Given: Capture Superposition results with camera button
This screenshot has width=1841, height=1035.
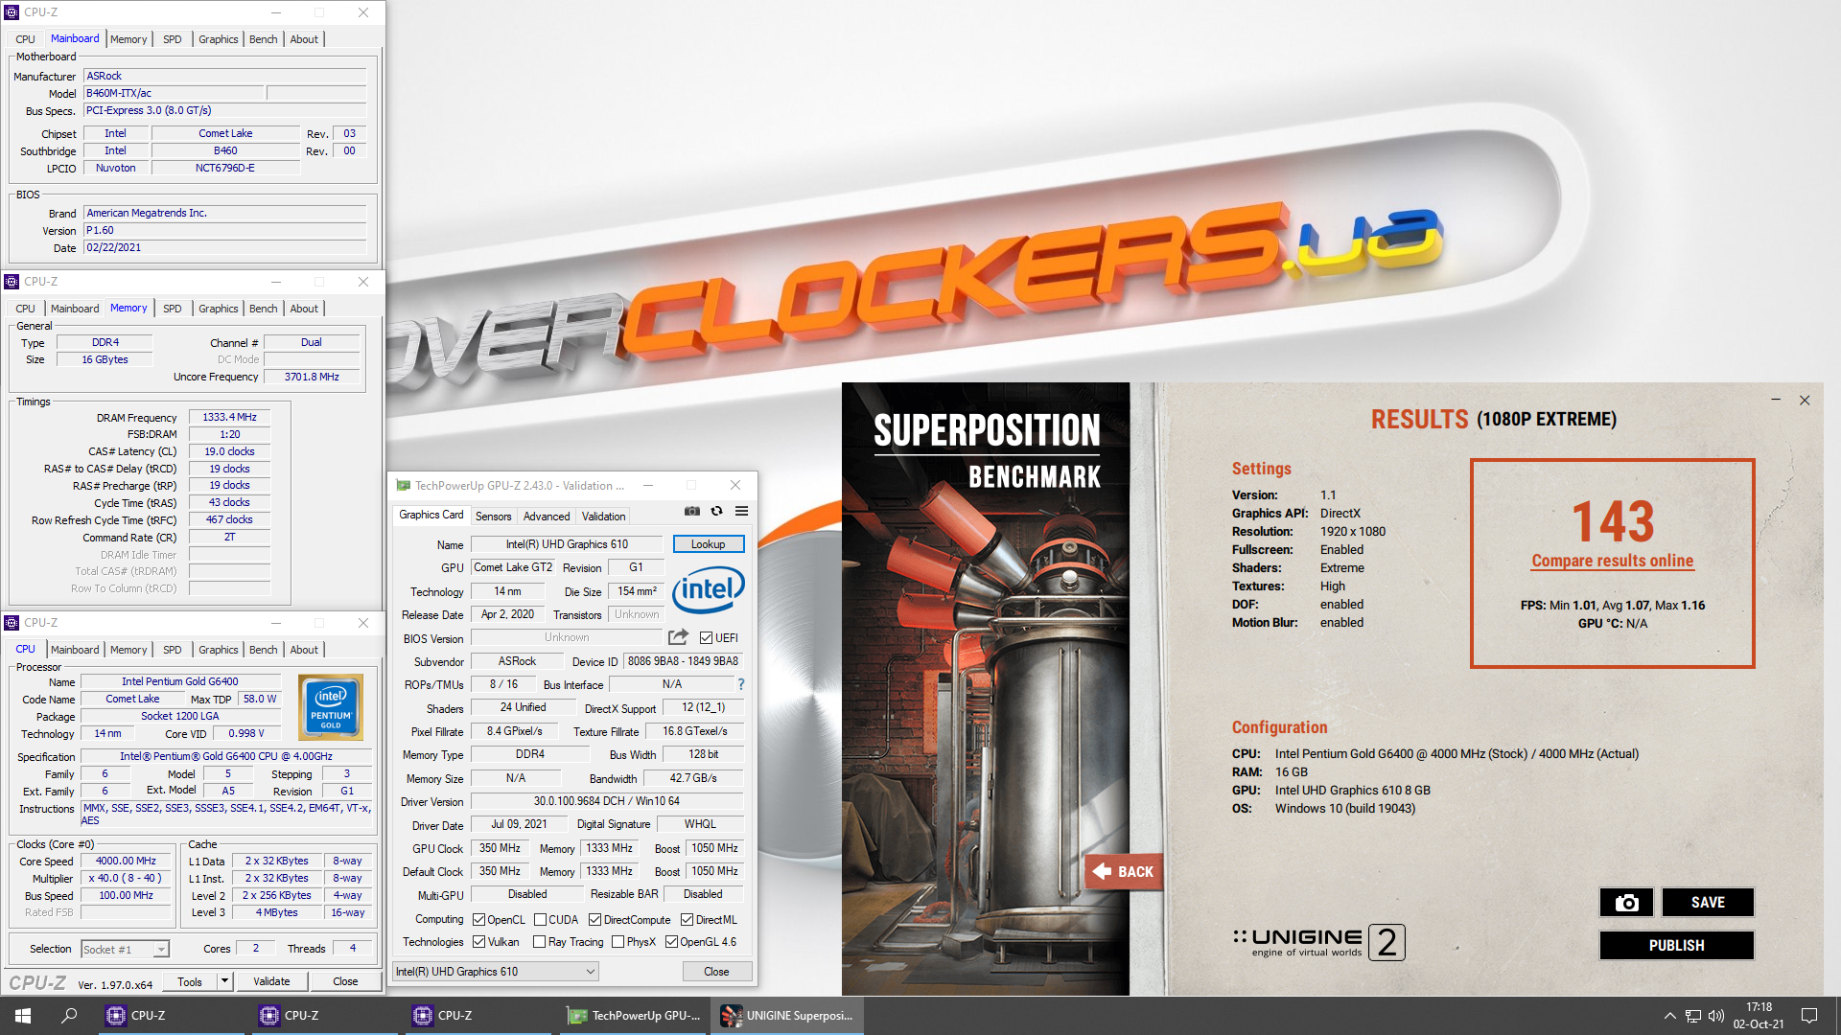Looking at the screenshot, I should [1626, 902].
